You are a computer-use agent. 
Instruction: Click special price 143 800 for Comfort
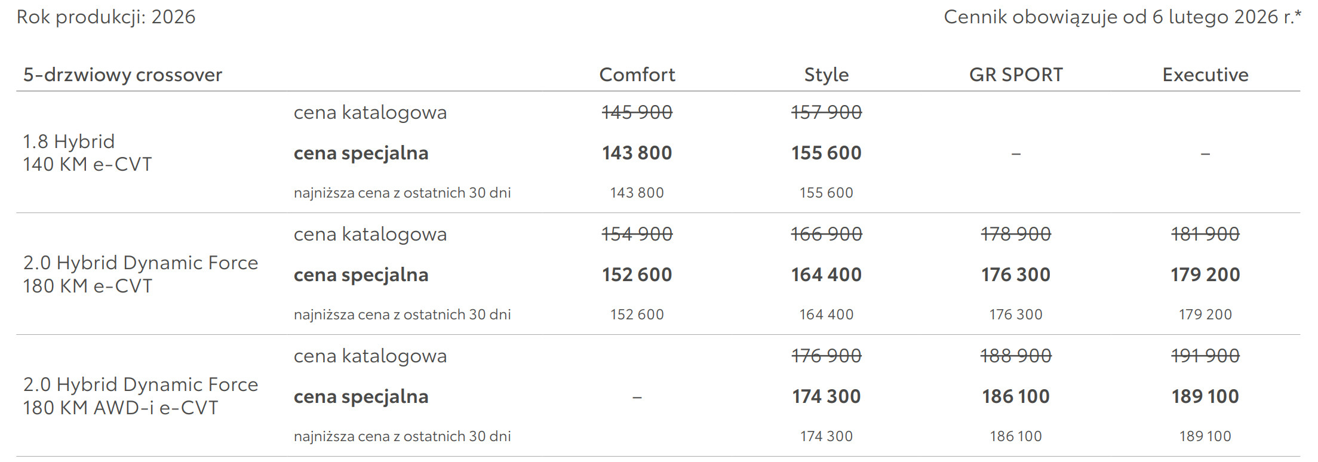pos(637,153)
